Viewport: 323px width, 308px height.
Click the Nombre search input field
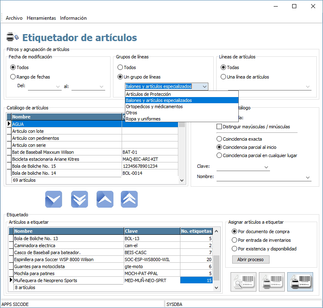tap(261, 177)
